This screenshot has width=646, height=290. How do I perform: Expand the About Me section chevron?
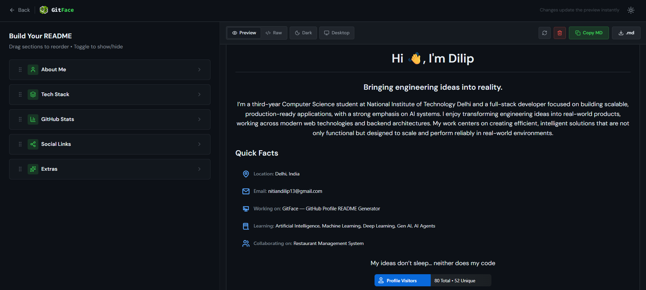(x=199, y=70)
